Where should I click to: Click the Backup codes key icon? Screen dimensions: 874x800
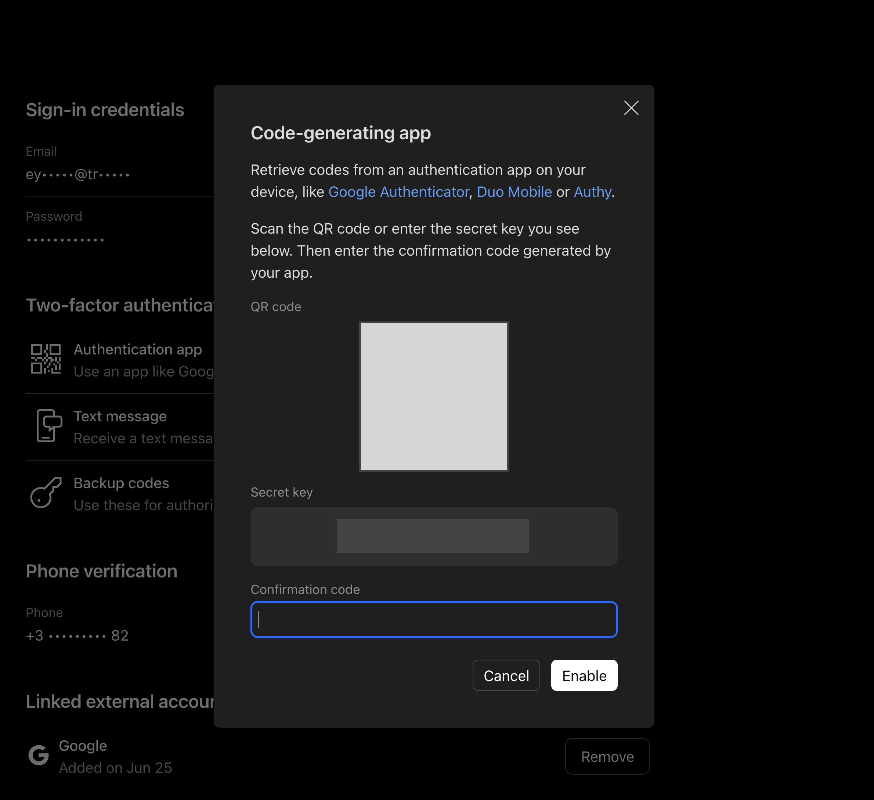[46, 492]
